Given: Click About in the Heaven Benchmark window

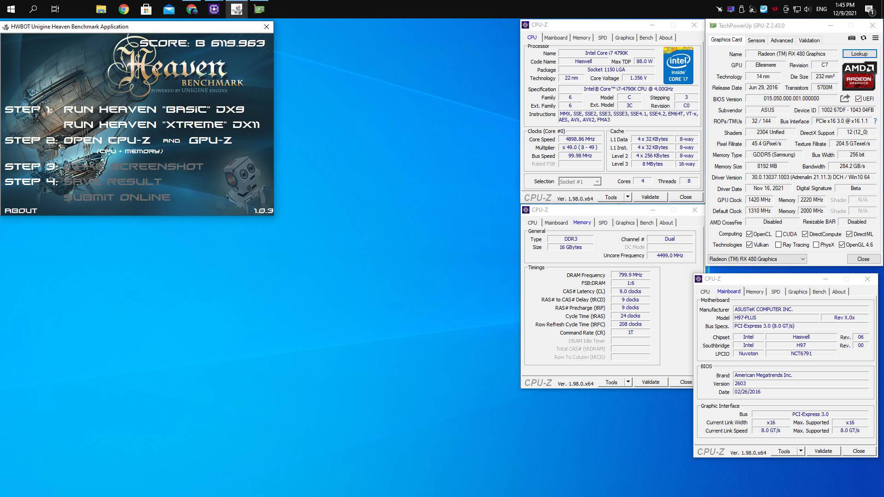Looking at the screenshot, I should (x=21, y=211).
